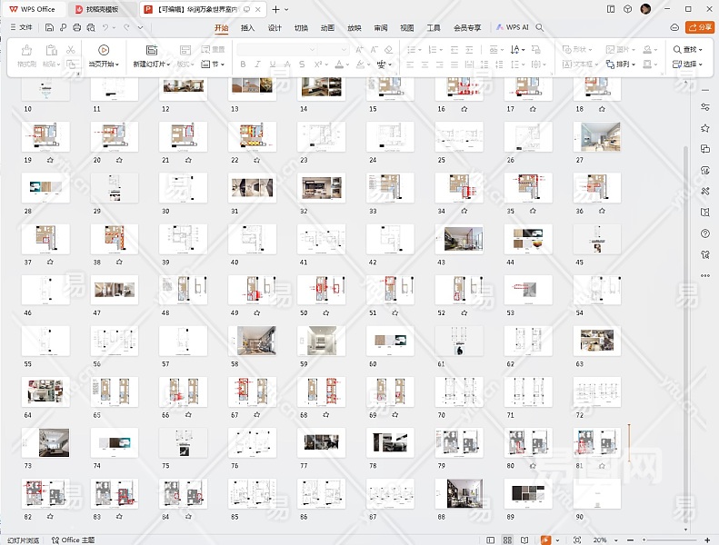Select slide thumbnail number 58
Viewport: 719px width, 545px height.
coord(252,342)
